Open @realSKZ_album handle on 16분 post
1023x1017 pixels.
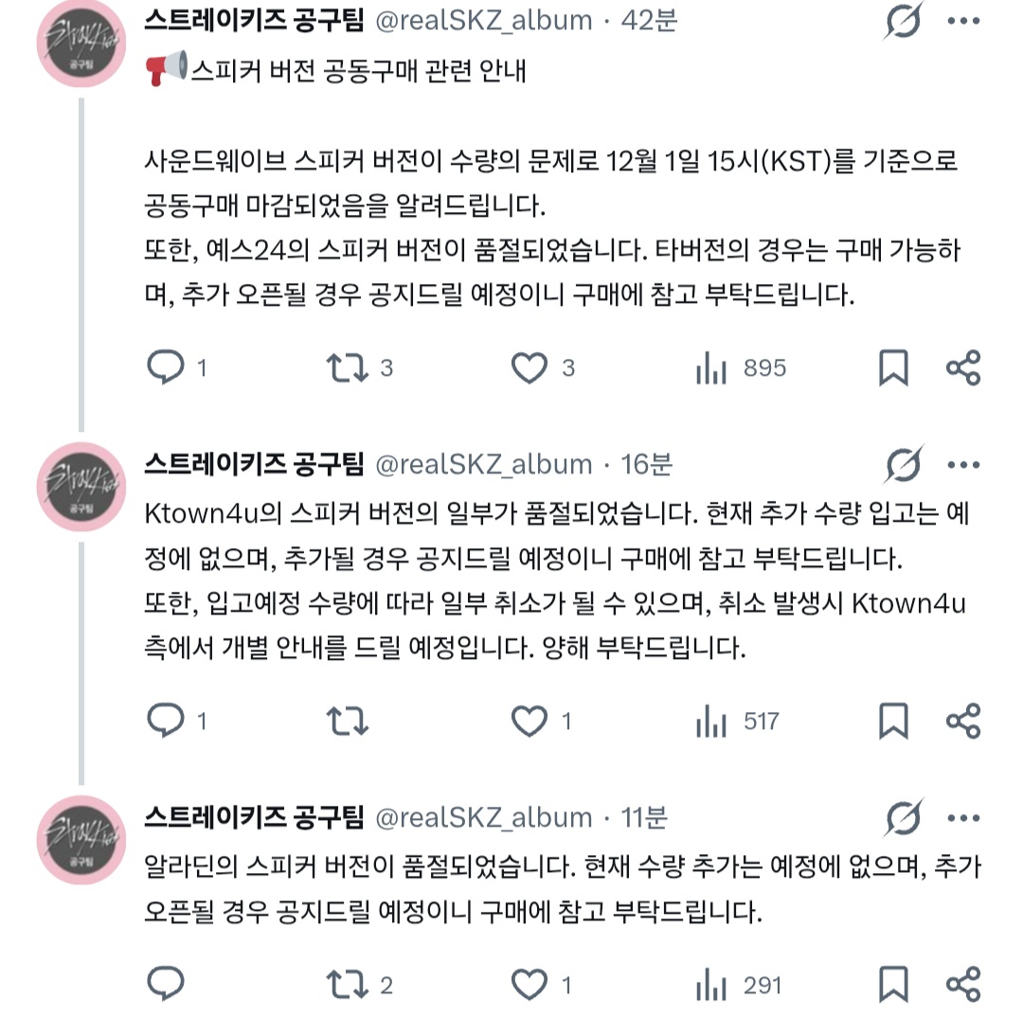coord(484,464)
